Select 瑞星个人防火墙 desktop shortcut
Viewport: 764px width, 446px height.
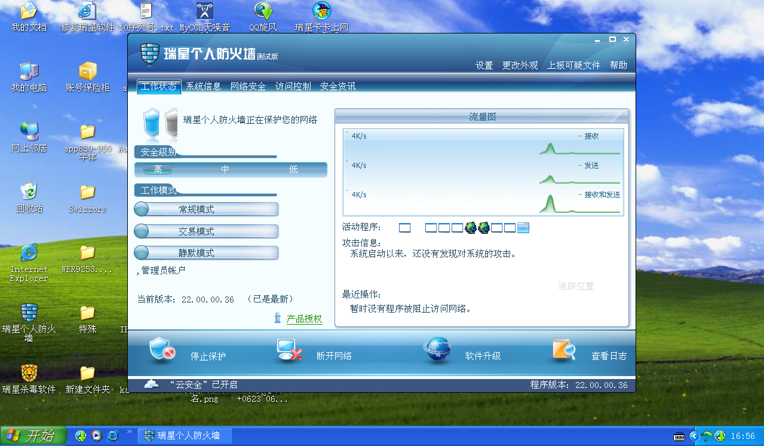click(x=29, y=323)
